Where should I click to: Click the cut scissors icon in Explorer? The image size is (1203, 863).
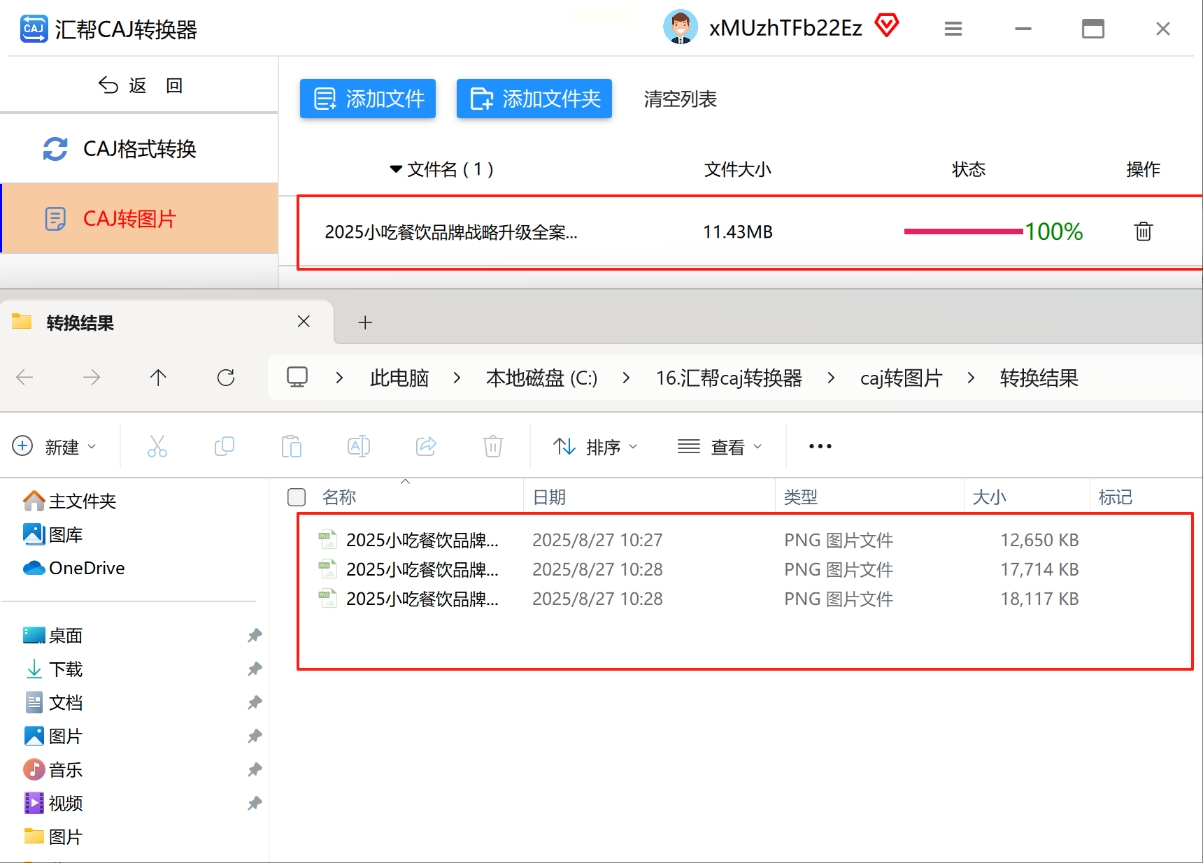tap(157, 446)
